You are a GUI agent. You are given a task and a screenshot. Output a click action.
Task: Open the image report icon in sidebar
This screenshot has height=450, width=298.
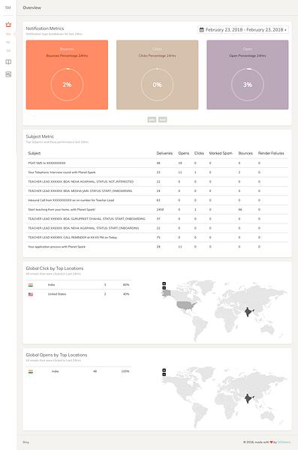[x=8, y=74]
